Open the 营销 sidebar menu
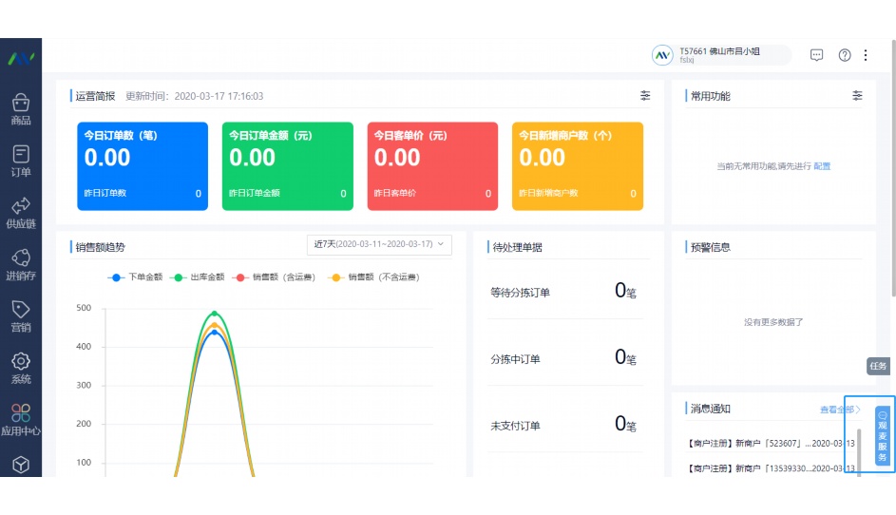The width and height of the screenshot is (896, 515). pos(21,316)
